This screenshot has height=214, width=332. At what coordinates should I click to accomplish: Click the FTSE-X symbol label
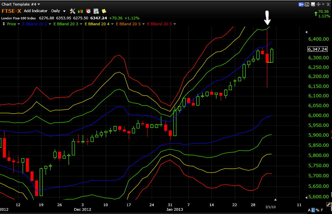pos(11,11)
